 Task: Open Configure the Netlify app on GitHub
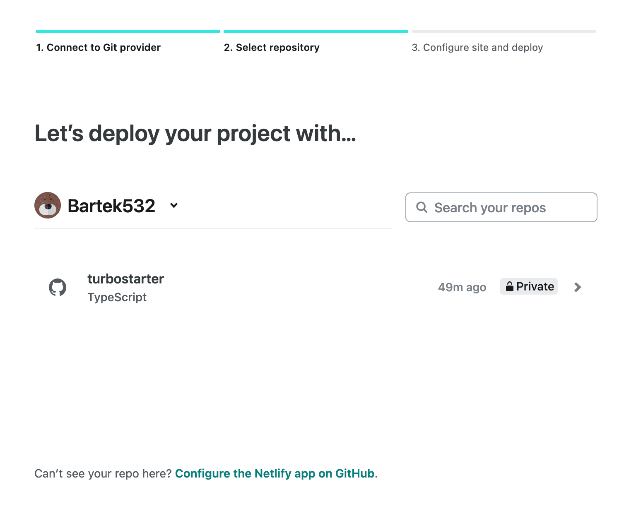pyautogui.click(x=275, y=473)
